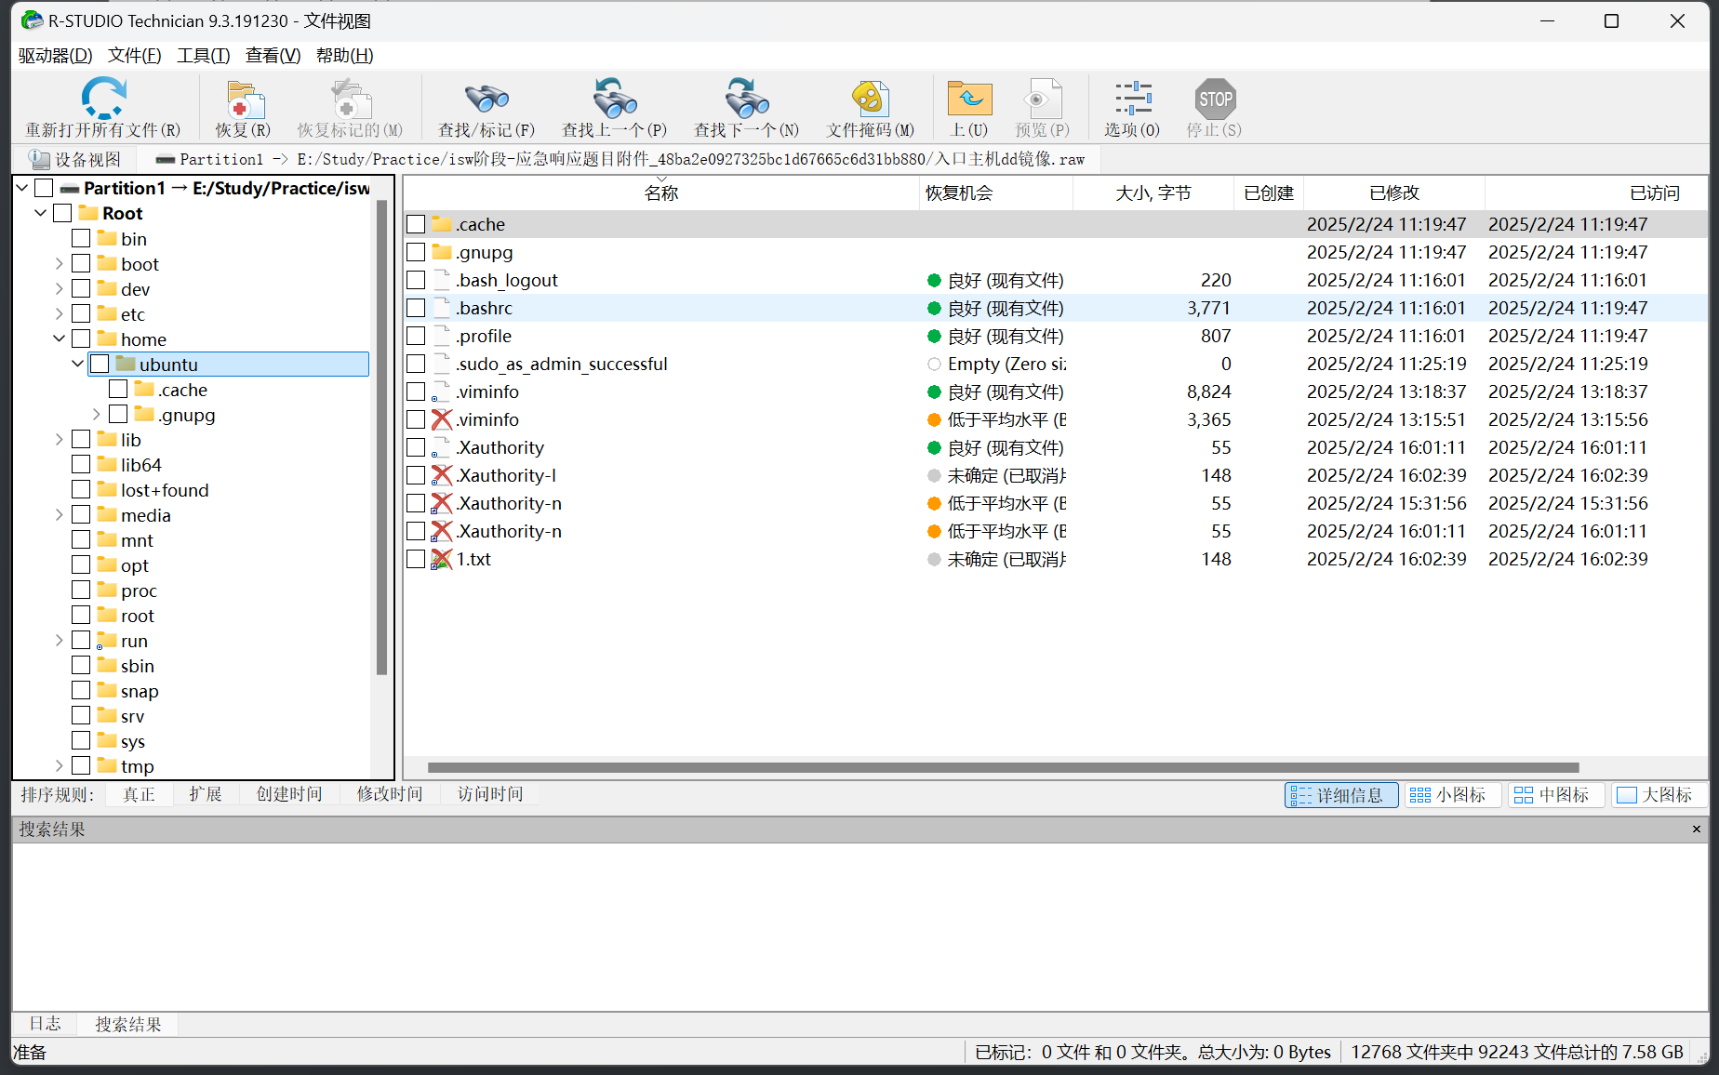Check the .cache checkbox in file list
The width and height of the screenshot is (1719, 1075).
pos(416,224)
